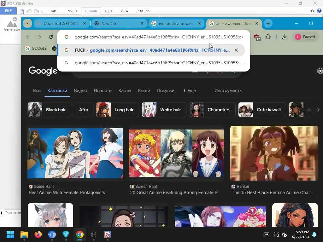Image resolution: width=323 pixels, height=242 pixels.
Task: Open the ad blocker extension showing 37
Action: (x=257, y=37)
